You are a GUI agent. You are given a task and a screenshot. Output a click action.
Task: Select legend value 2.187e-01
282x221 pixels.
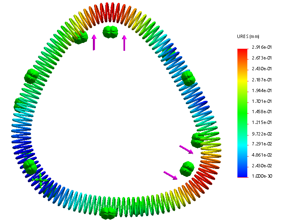pyautogui.click(x=262, y=80)
